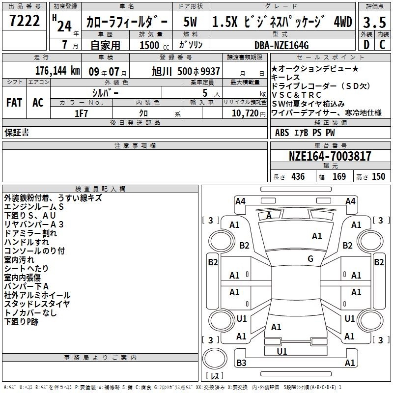Viewport: 393px width, 393px height.
Task: Click the equipment line ABS エアB PS PW
Action: tap(305, 132)
